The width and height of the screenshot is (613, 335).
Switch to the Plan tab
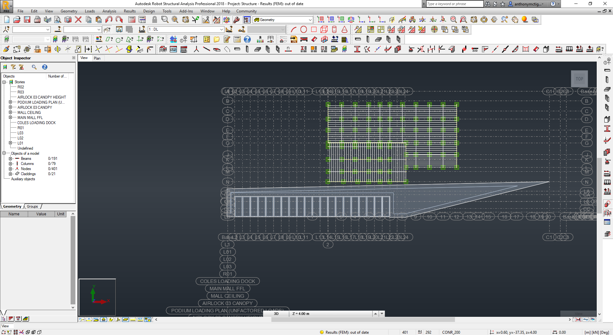click(x=98, y=58)
